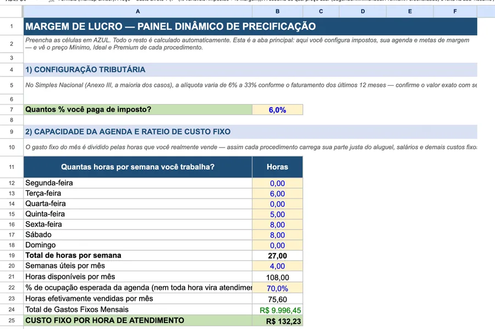
Task: Click the Simples Nacional note in row 5
Action: 251,85
